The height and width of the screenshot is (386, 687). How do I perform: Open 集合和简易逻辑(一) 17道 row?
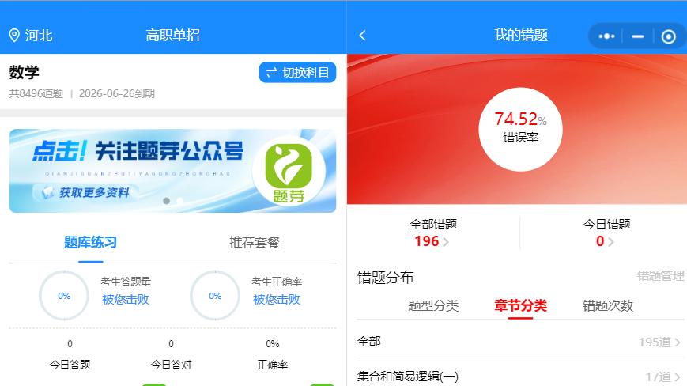[520, 376]
